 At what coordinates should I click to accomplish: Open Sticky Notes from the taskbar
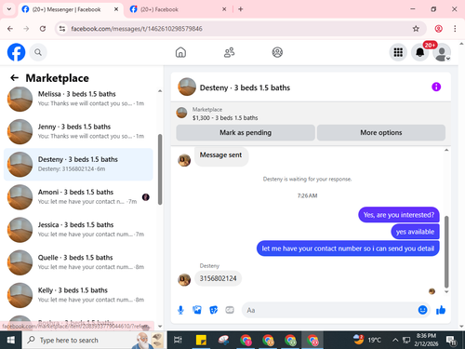click(201, 340)
